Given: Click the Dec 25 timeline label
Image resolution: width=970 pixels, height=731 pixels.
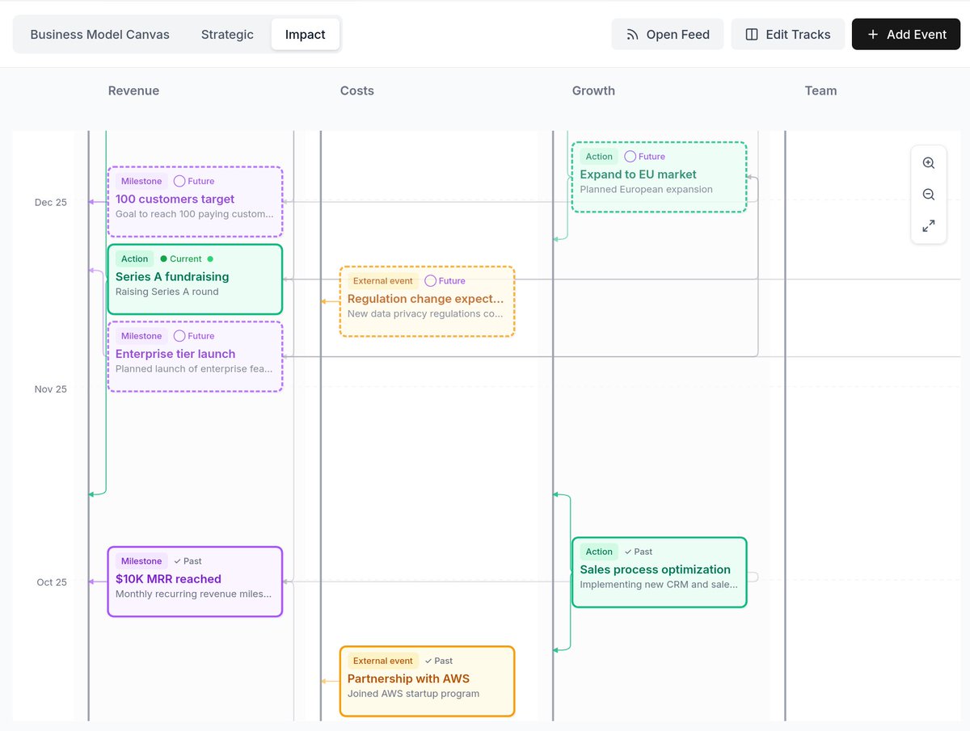Looking at the screenshot, I should click(51, 202).
